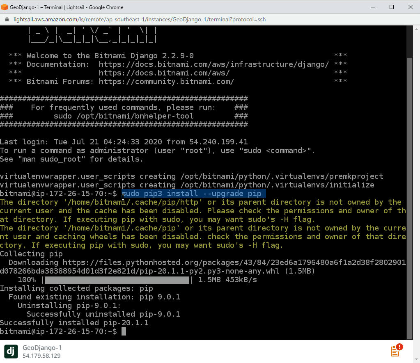420x363 pixels.
Task: Click the Lightsail orange cube favicon
Action: 5,7
